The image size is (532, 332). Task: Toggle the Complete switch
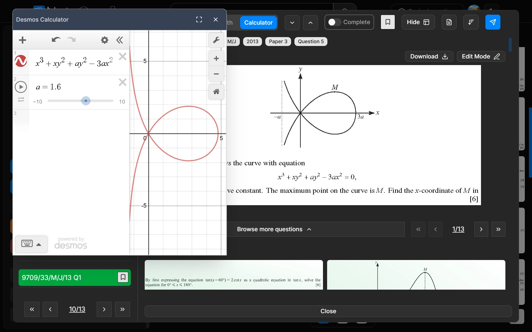coord(334,22)
